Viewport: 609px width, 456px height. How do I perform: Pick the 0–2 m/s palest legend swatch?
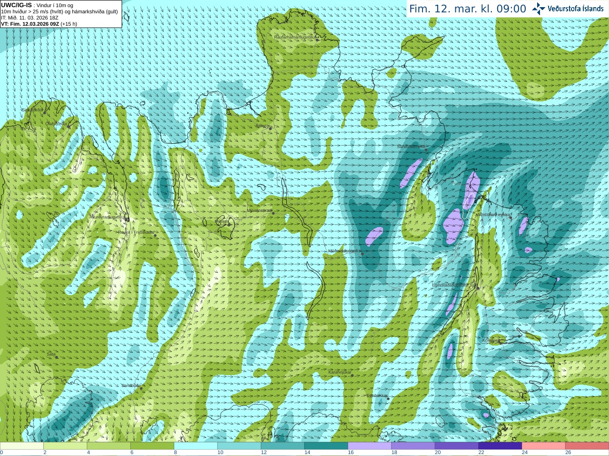(22, 446)
